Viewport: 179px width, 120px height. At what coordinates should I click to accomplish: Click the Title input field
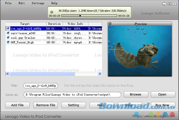coord(41,86)
